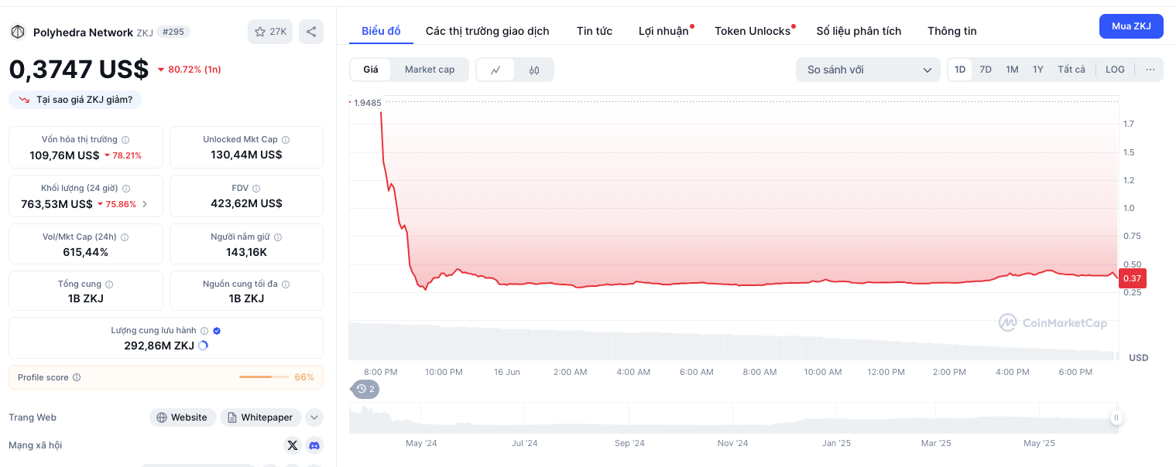
Task: Open the Tin tức tab
Action: point(594,31)
